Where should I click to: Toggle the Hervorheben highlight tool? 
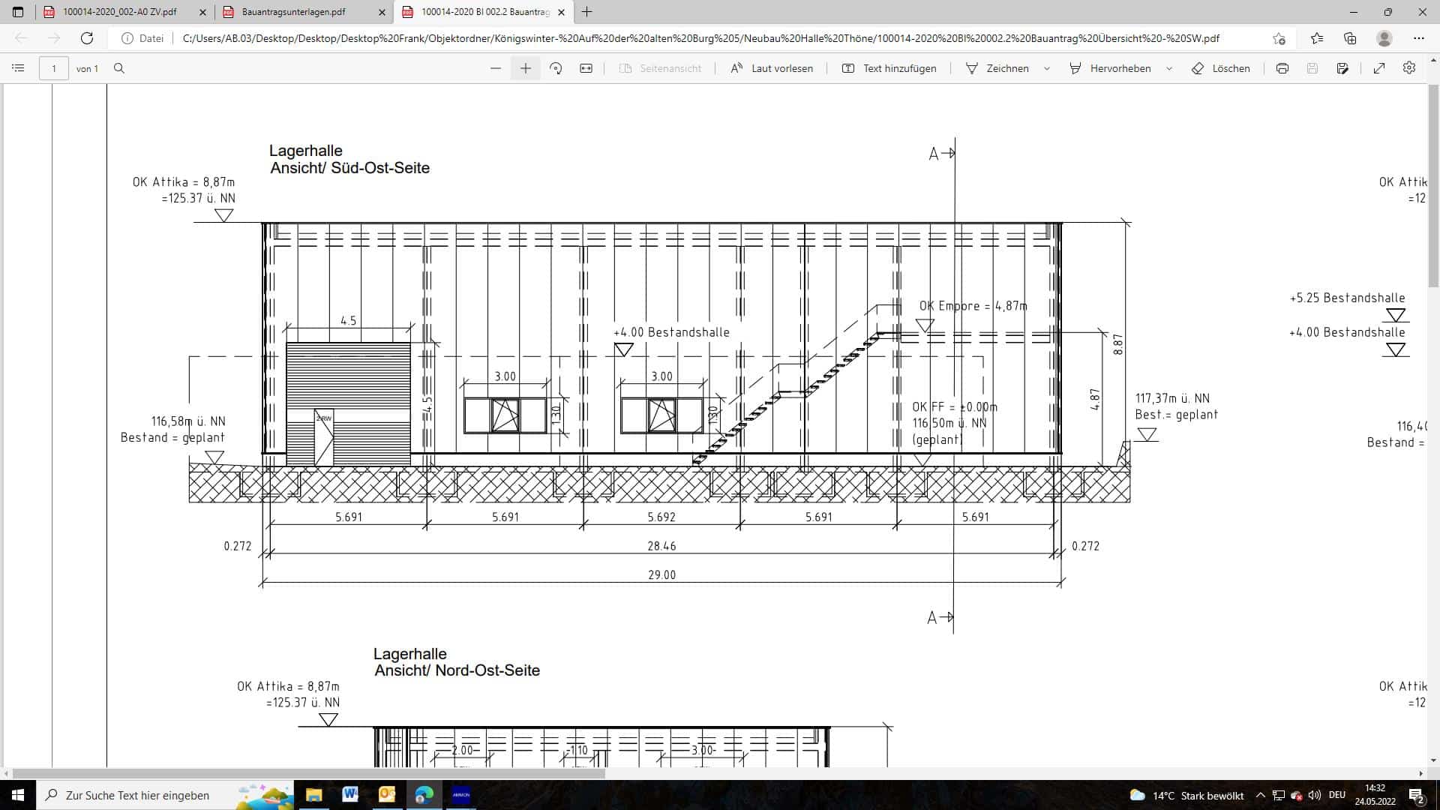pyautogui.click(x=1111, y=68)
